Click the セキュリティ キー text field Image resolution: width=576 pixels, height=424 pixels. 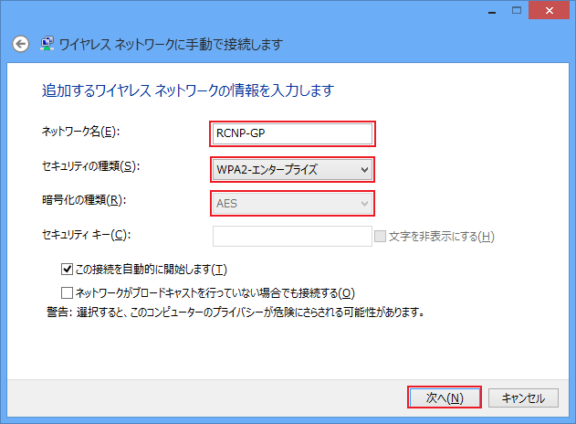click(x=292, y=237)
